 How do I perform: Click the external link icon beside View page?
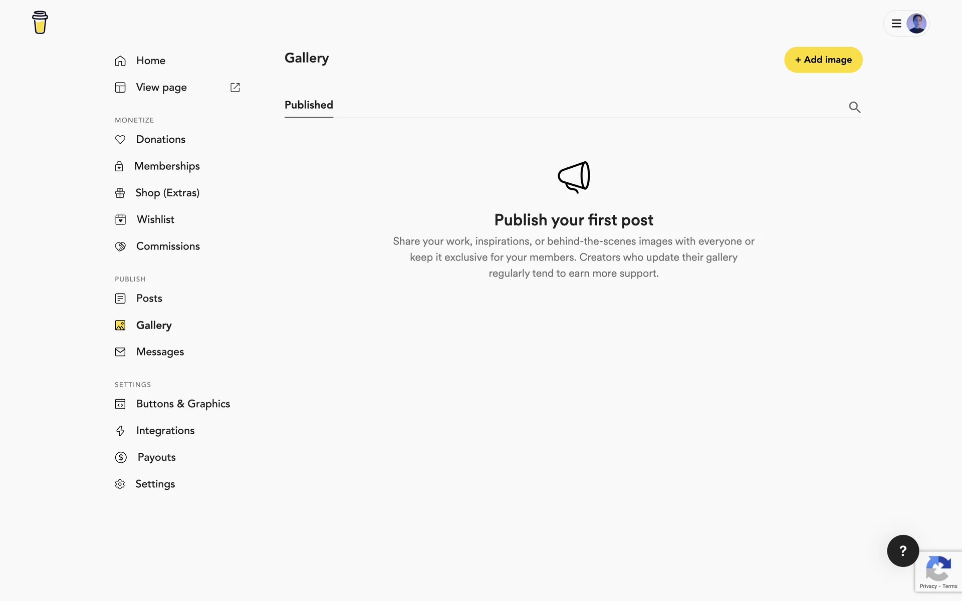point(235,88)
